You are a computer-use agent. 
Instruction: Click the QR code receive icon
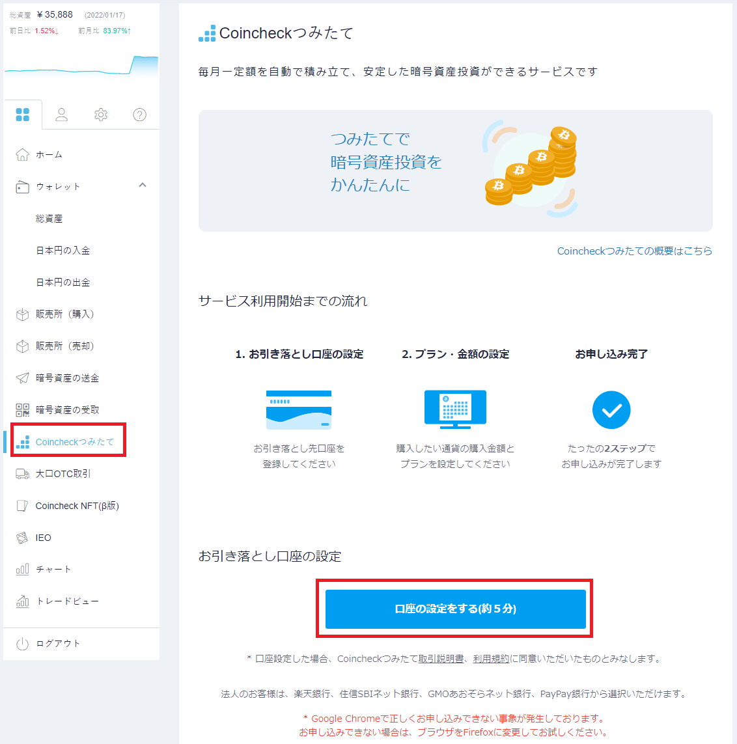22,410
